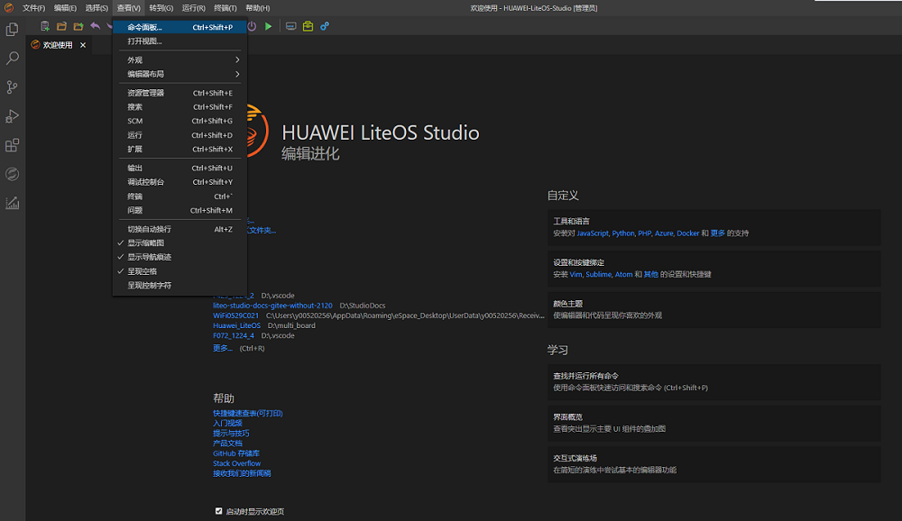Viewport: 902px width, 521px height.
Task: Click the purple power toolbar icon
Action: [x=252, y=26]
